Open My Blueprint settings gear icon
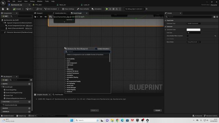 pyautogui.click(x=31, y=80)
